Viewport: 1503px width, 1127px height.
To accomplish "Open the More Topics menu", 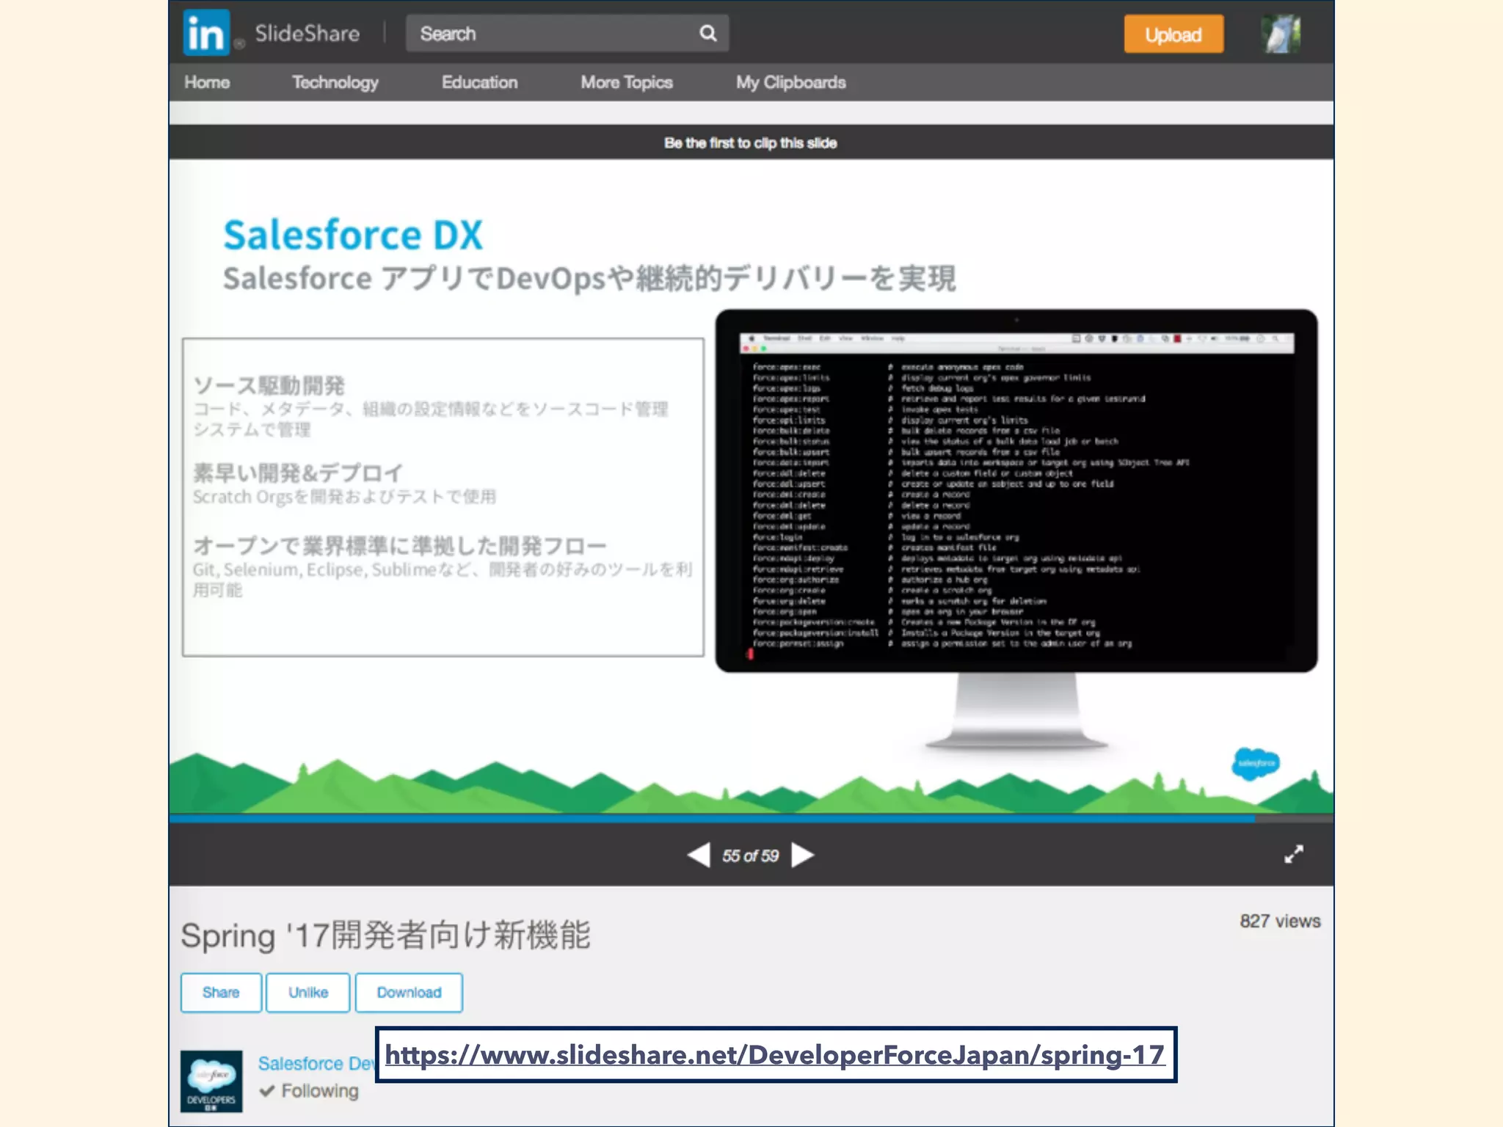I will point(627,82).
